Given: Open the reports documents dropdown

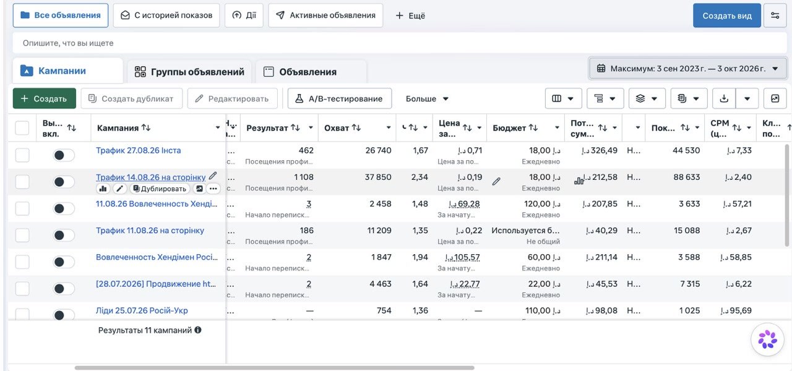Looking at the screenshot, I should (689, 98).
